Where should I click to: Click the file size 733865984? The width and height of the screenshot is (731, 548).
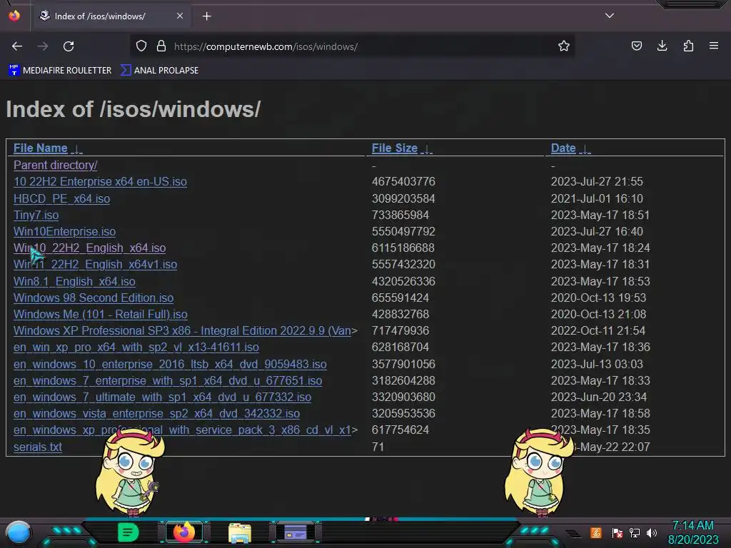coord(400,215)
